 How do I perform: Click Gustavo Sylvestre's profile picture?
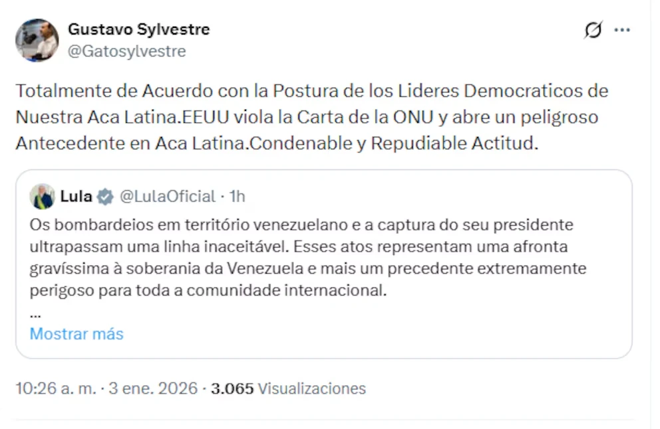point(37,40)
